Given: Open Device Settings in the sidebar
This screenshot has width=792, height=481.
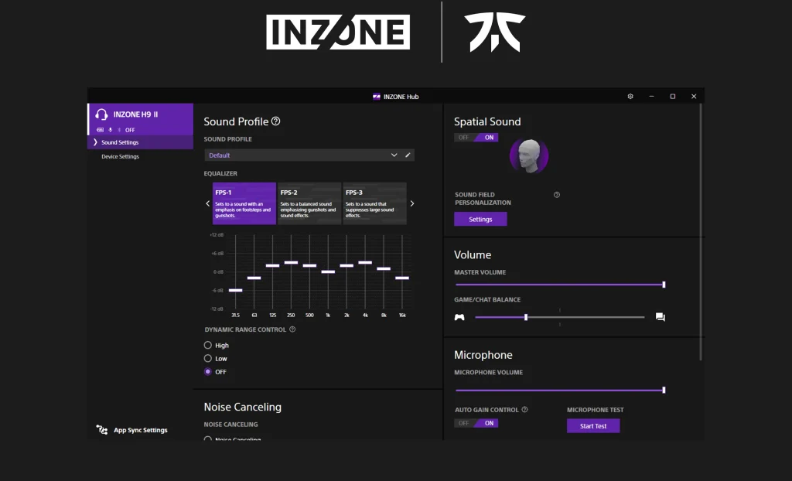Looking at the screenshot, I should coord(120,157).
